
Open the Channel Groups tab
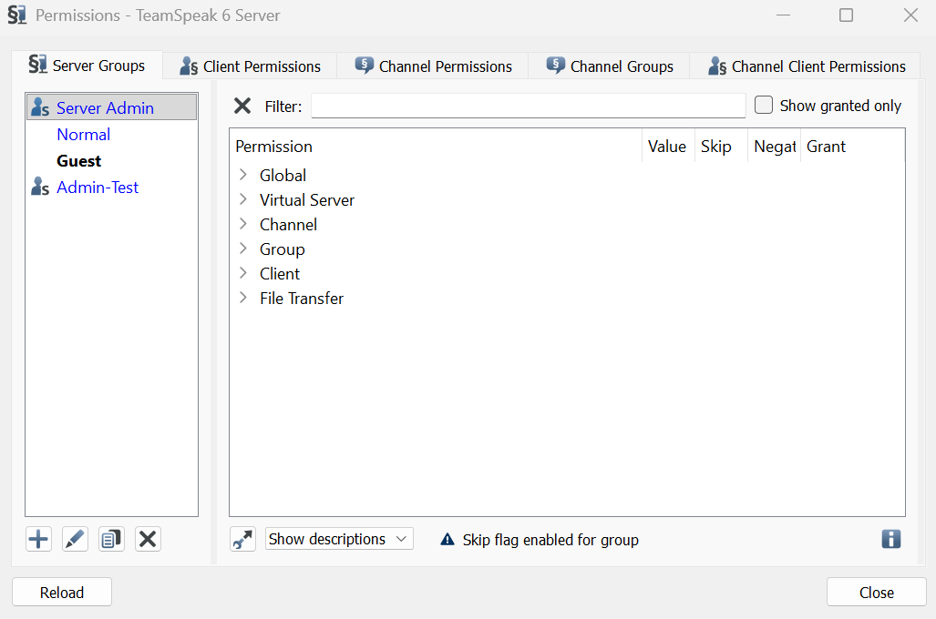pyautogui.click(x=610, y=66)
